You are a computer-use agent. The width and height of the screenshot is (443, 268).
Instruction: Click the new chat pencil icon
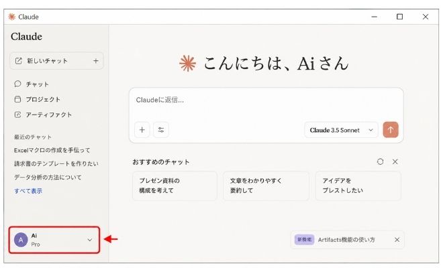18,61
